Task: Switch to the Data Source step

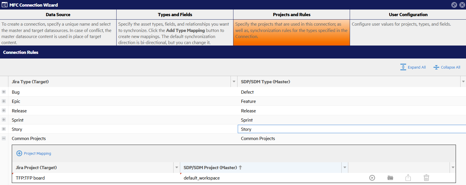Action: point(58,15)
